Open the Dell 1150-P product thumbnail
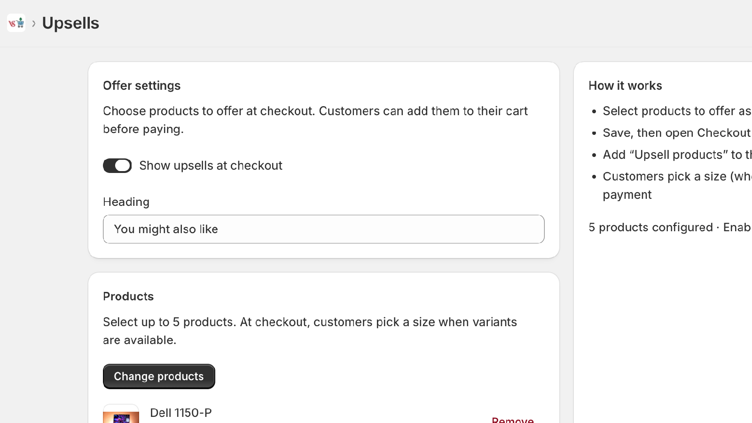Image resolution: width=752 pixels, height=423 pixels. coord(121,414)
